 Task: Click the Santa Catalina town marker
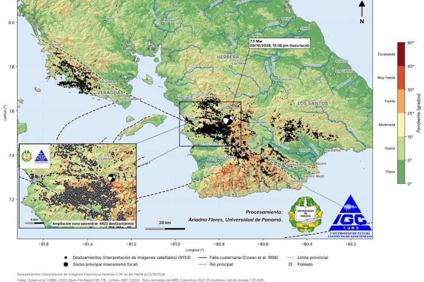(x=117, y=102)
